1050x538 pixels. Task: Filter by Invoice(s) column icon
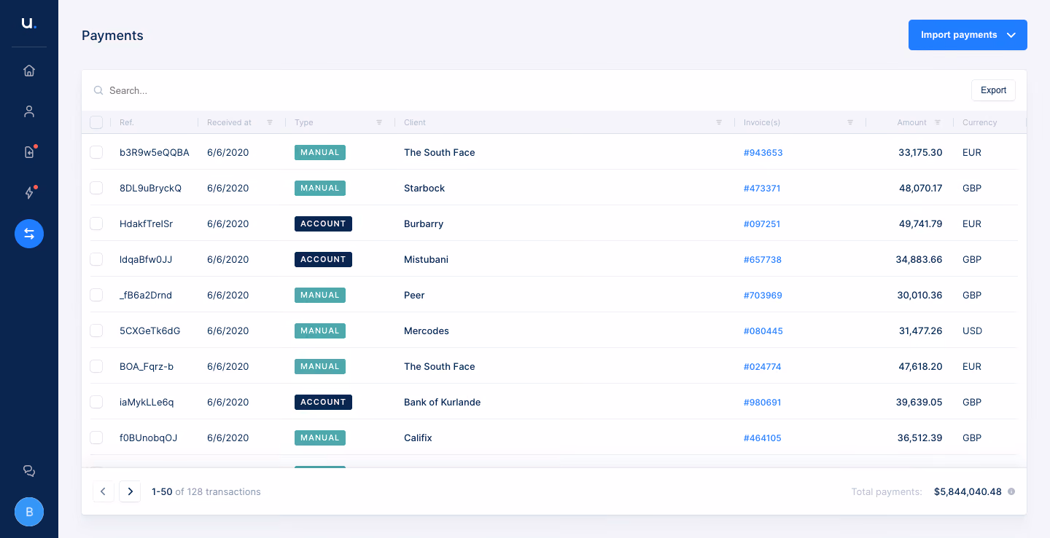pos(850,122)
